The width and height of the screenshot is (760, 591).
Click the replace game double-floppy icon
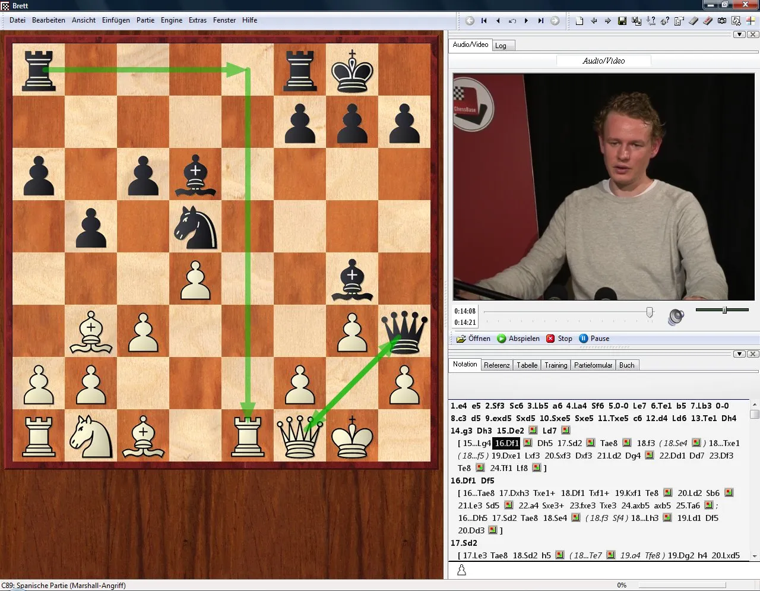(636, 21)
